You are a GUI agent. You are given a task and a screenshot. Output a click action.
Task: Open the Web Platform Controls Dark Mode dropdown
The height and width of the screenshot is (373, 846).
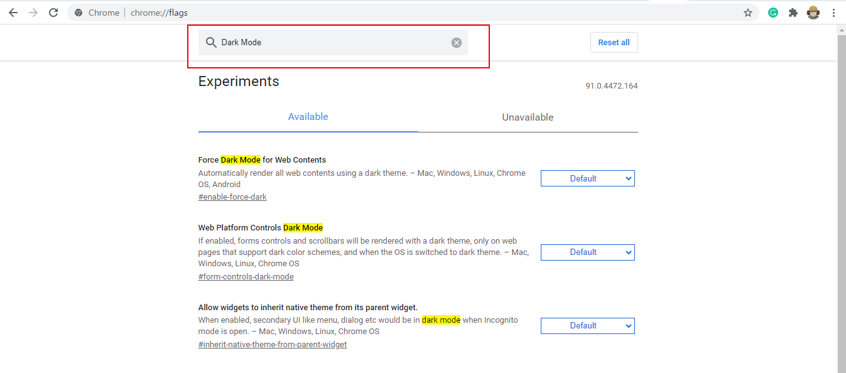(587, 252)
